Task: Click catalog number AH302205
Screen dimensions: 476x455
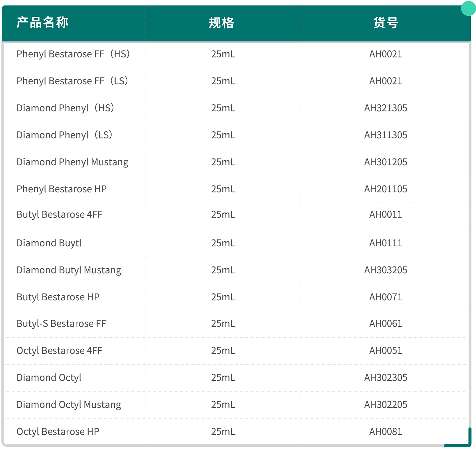Action: tap(386, 405)
